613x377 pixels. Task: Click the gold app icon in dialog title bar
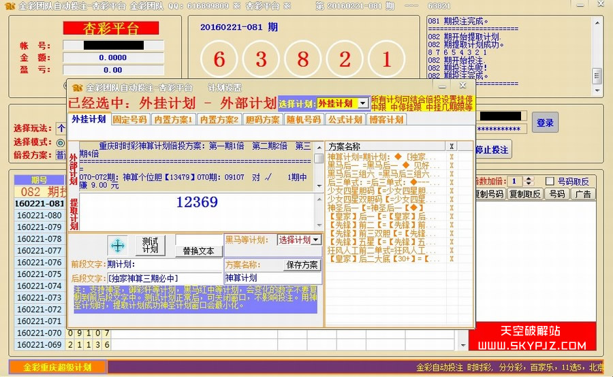point(78,88)
